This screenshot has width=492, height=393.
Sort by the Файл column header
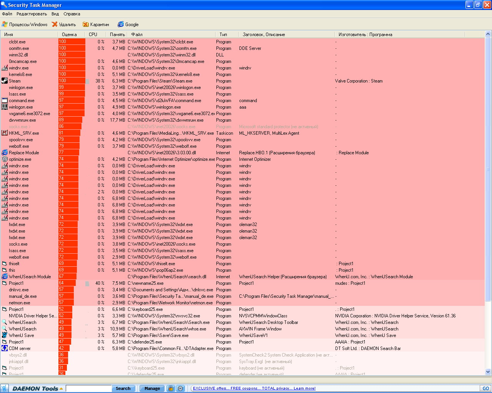(171, 35)
